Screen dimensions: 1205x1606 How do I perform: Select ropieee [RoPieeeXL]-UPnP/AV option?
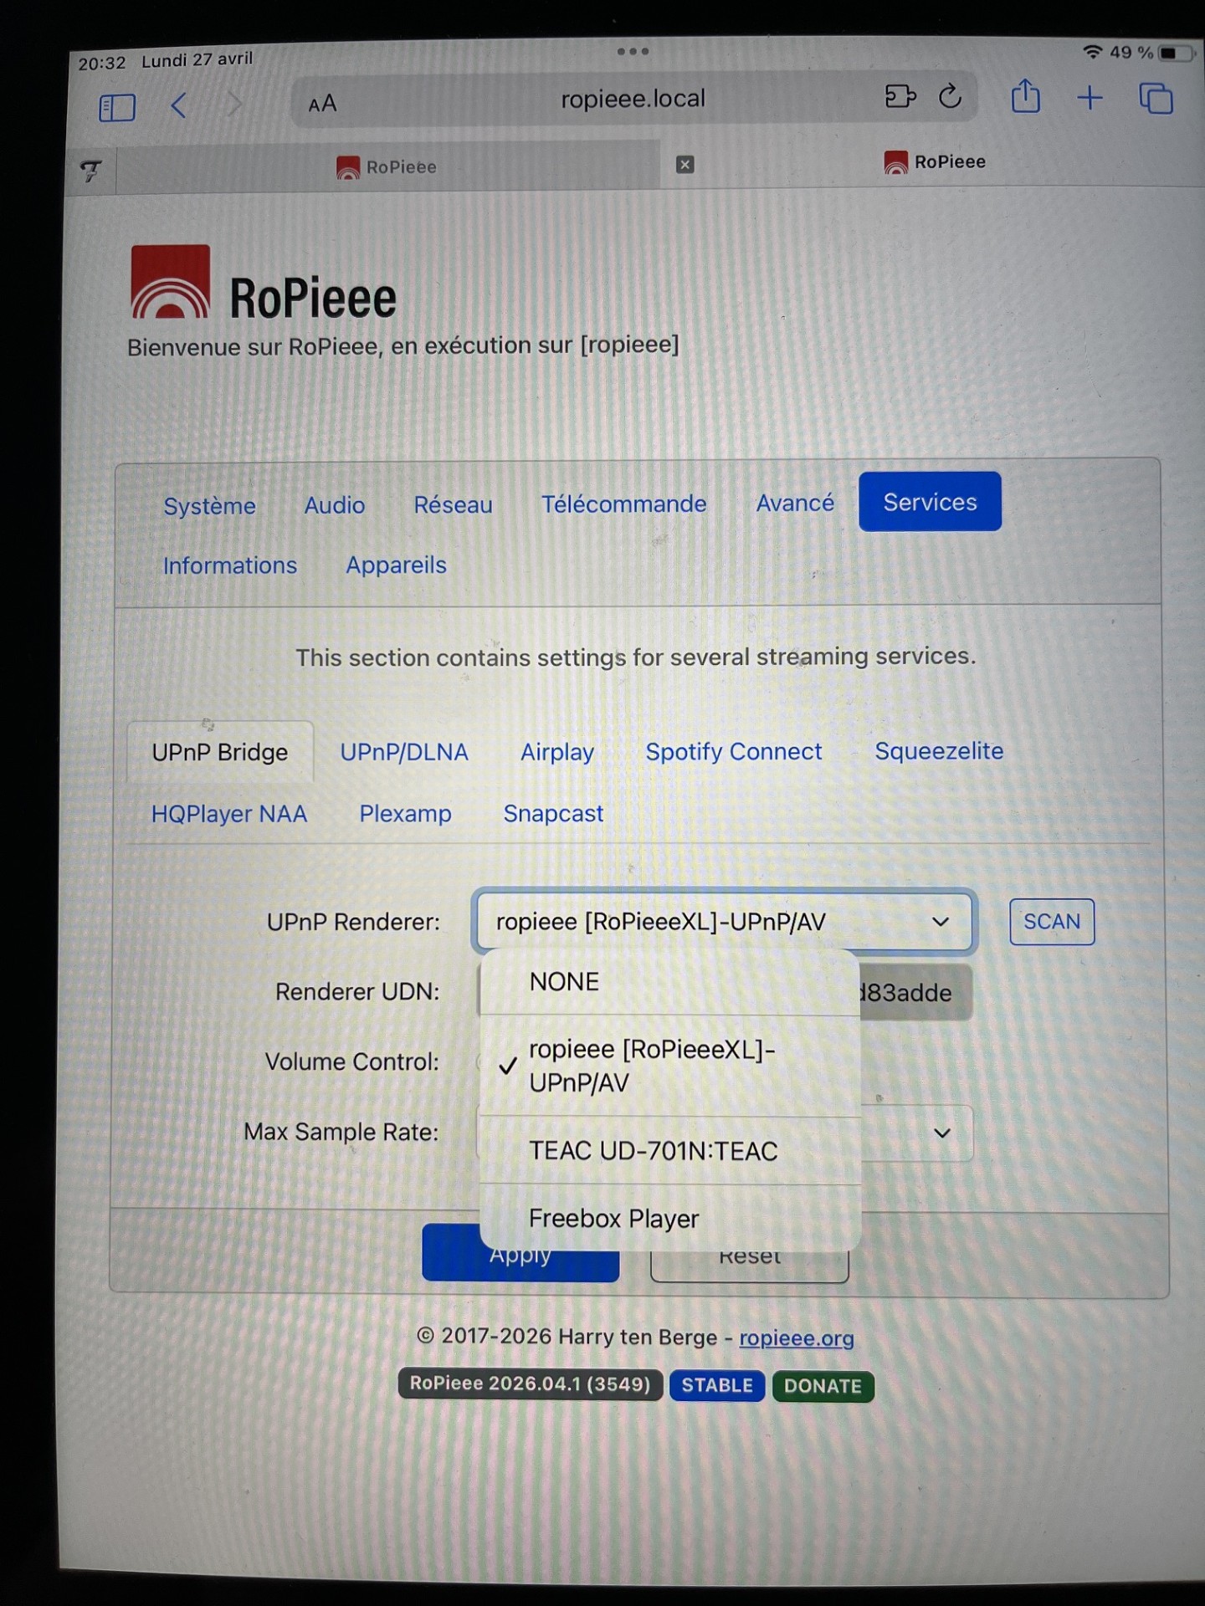click(670, 1066)
